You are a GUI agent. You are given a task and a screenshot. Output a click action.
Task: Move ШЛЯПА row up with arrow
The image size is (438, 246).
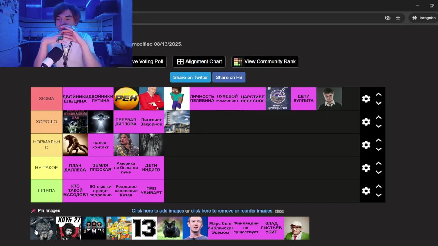pyautogui.click(x=378, y=186)
